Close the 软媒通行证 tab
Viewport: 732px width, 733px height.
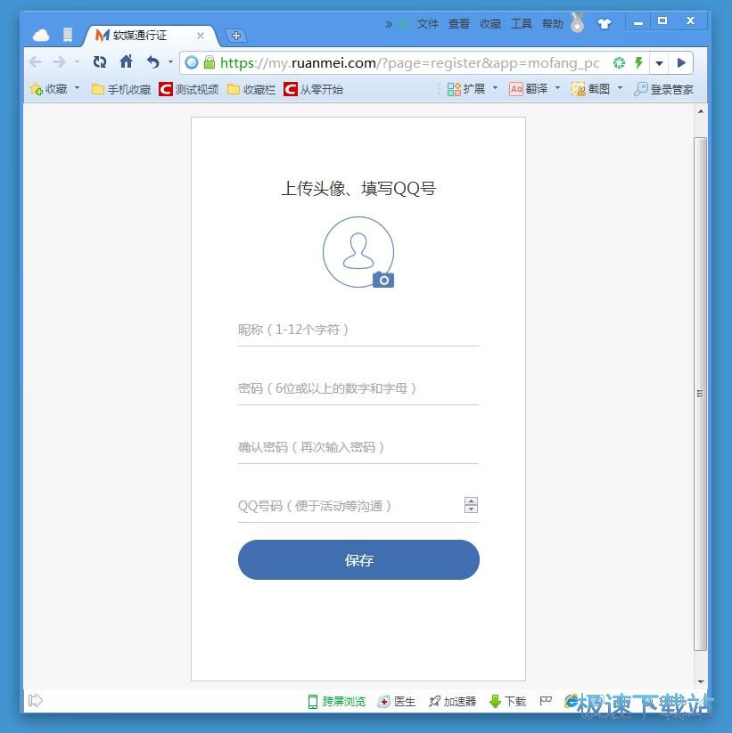pos(201,36)
